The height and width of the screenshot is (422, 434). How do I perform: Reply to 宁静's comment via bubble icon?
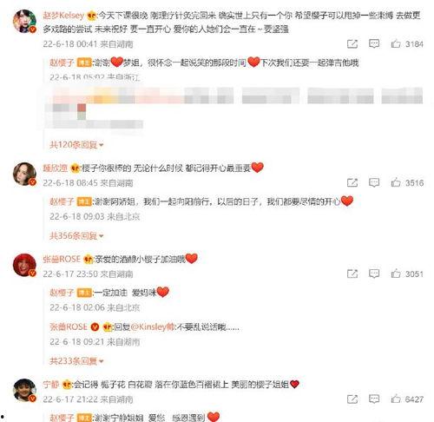(x=374, y=399)
